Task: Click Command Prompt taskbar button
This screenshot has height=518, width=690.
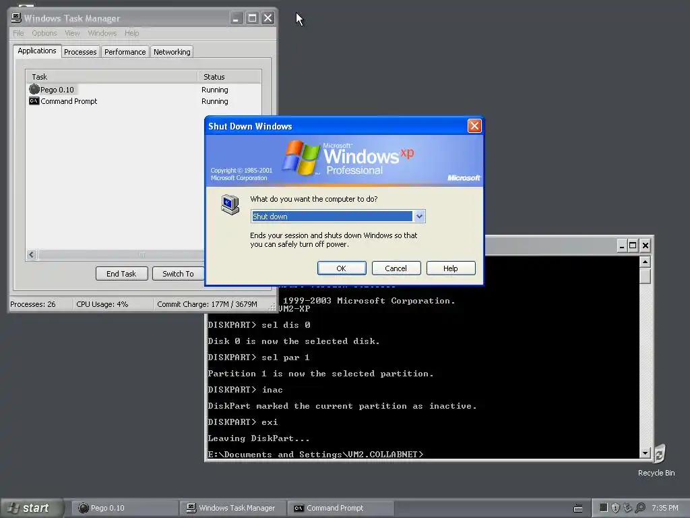Action: [341, 508]
